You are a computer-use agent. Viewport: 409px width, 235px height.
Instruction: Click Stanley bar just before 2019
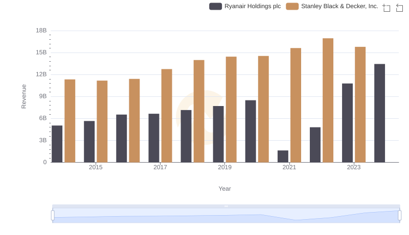click(x=199, y=111)
